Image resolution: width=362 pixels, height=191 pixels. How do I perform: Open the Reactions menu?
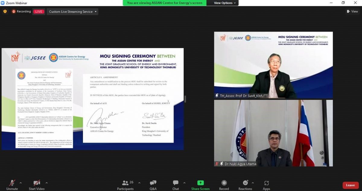pos(245,185)
